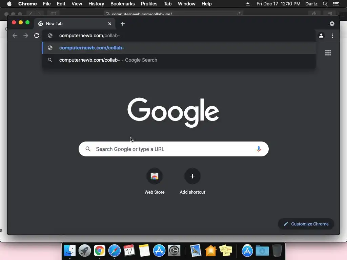Open the Downloads folder in Dock

[x=262, y=251]
